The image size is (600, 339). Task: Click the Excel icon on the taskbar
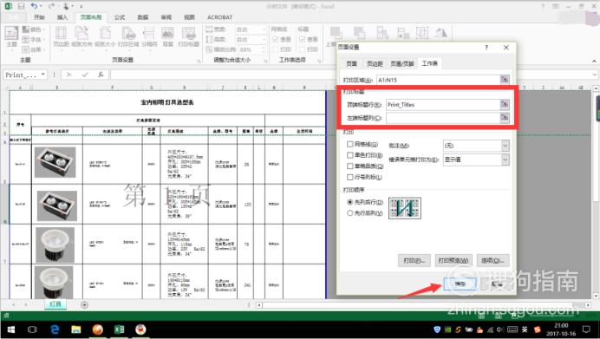point(120,329)
